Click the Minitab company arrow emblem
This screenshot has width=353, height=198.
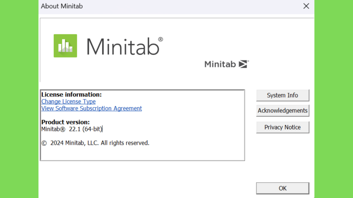click(243, 64)
